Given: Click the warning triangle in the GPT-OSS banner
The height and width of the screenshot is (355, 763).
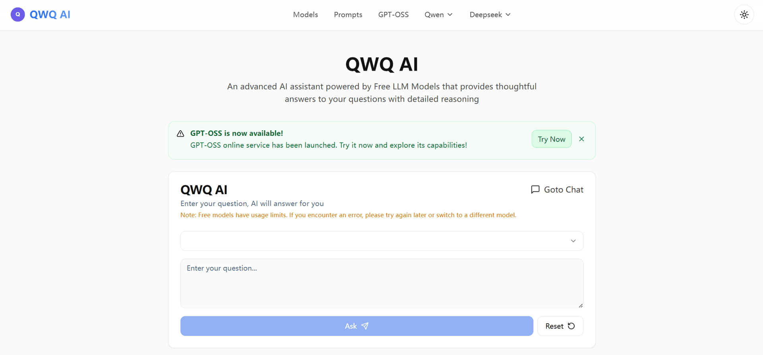Looking at the screenshot, I should (180, 133).
